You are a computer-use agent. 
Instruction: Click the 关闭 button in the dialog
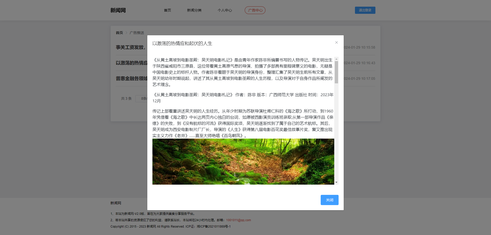pos(329,200)
